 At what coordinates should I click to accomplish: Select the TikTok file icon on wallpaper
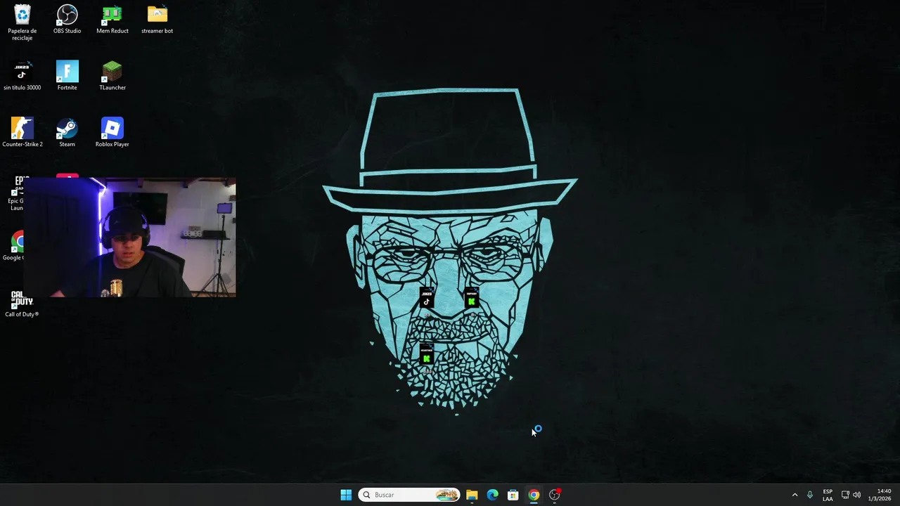coord(426,298)
